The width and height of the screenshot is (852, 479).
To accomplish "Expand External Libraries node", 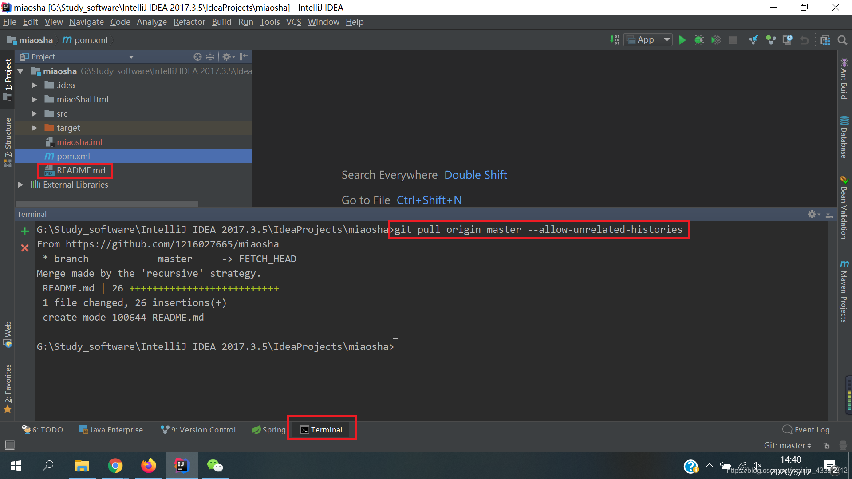I will pos(20,185).
